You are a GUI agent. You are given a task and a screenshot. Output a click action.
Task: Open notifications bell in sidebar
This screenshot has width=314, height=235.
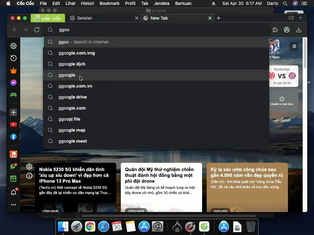[x=13, y=192]
